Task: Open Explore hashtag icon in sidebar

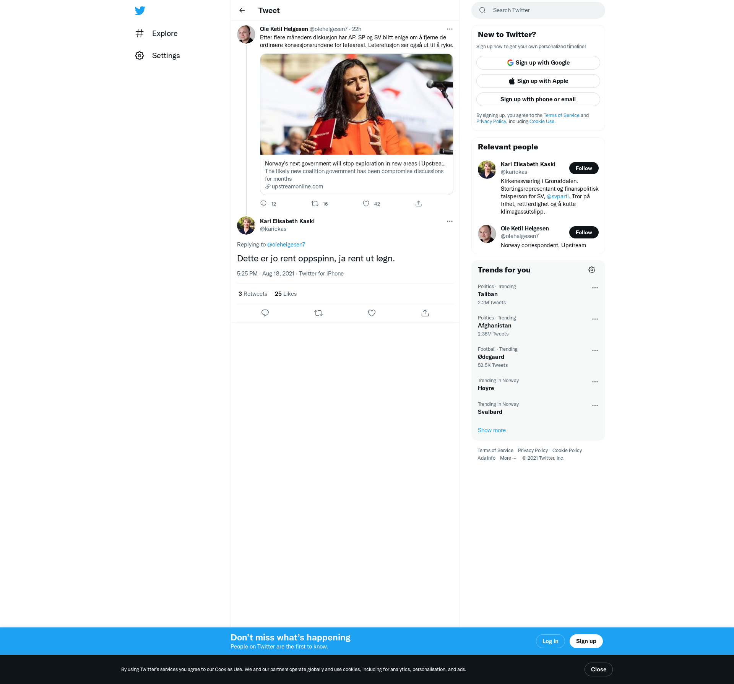Action: point(140,33)
